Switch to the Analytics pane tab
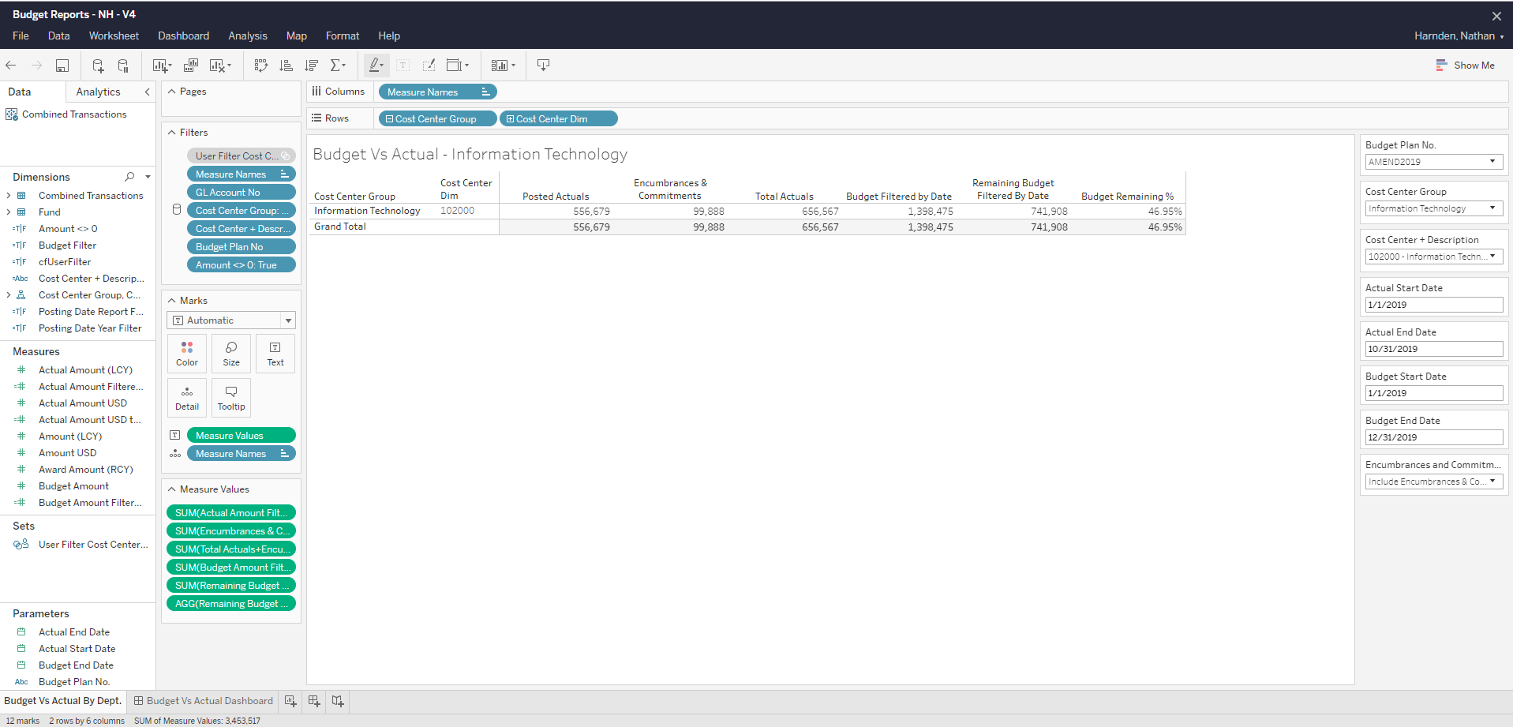 click(98, 92)
